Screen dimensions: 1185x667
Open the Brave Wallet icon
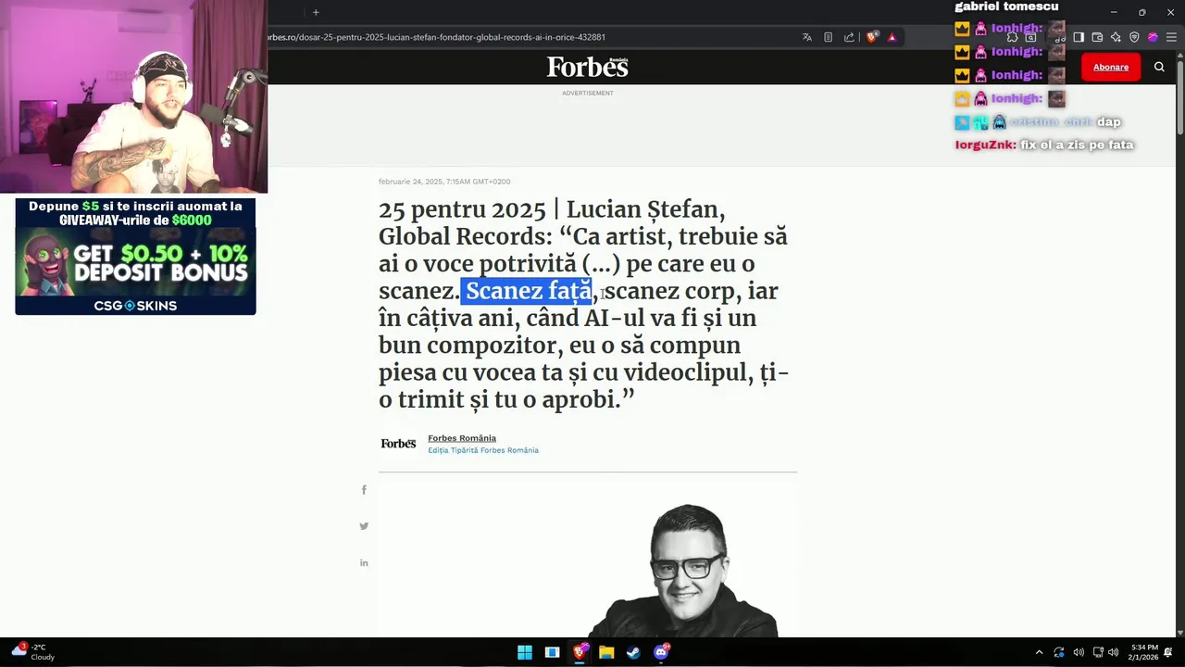pos(1097,37)
